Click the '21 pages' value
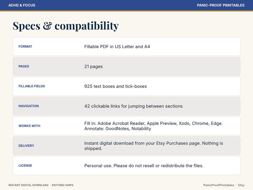253x190 pixels. pos(93,67)
